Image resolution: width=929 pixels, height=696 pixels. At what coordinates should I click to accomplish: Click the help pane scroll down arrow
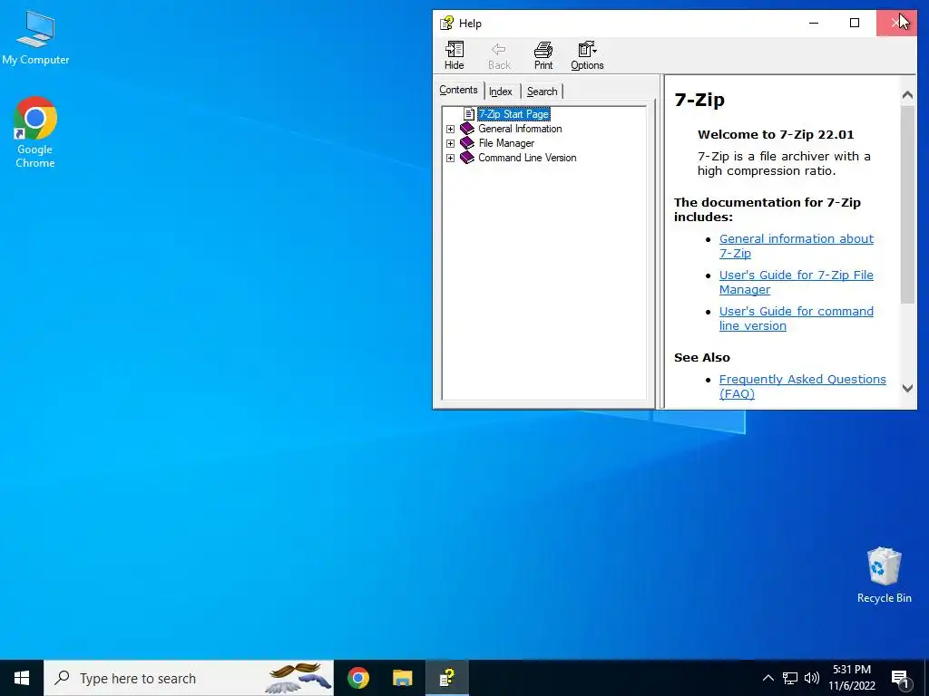point(907,388)
